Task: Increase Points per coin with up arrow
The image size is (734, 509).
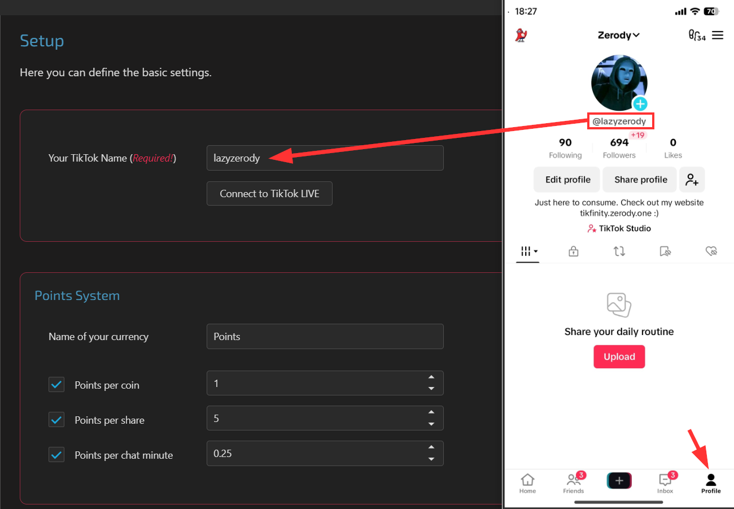Action: tap(431, 377)
